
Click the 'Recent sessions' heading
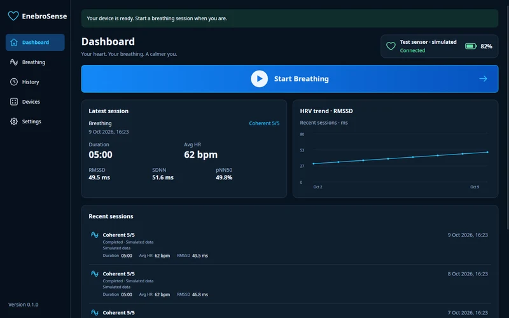(x=111, y=216)
